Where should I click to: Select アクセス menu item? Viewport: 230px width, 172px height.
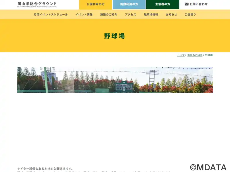(131, 15)
